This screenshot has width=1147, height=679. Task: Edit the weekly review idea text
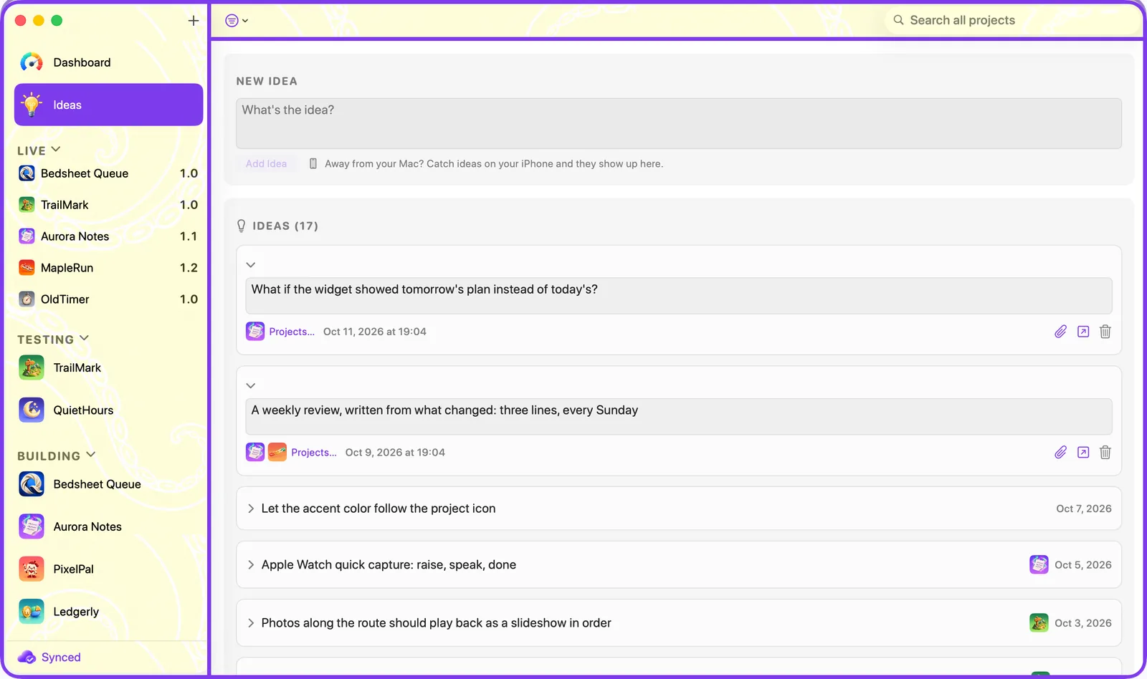pyautogui.click(x=678, y=417)
